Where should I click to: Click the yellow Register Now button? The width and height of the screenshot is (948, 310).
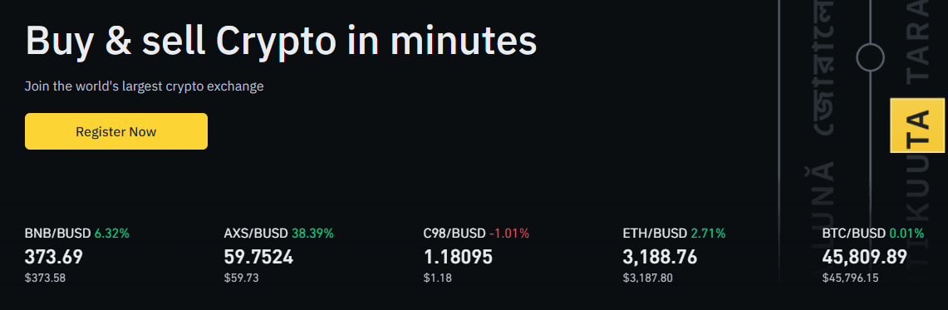[116, 131]
